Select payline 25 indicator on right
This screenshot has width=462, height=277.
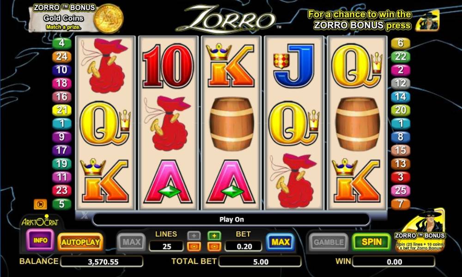(401, 191)
